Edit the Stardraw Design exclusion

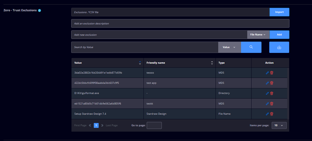[267, 114]
